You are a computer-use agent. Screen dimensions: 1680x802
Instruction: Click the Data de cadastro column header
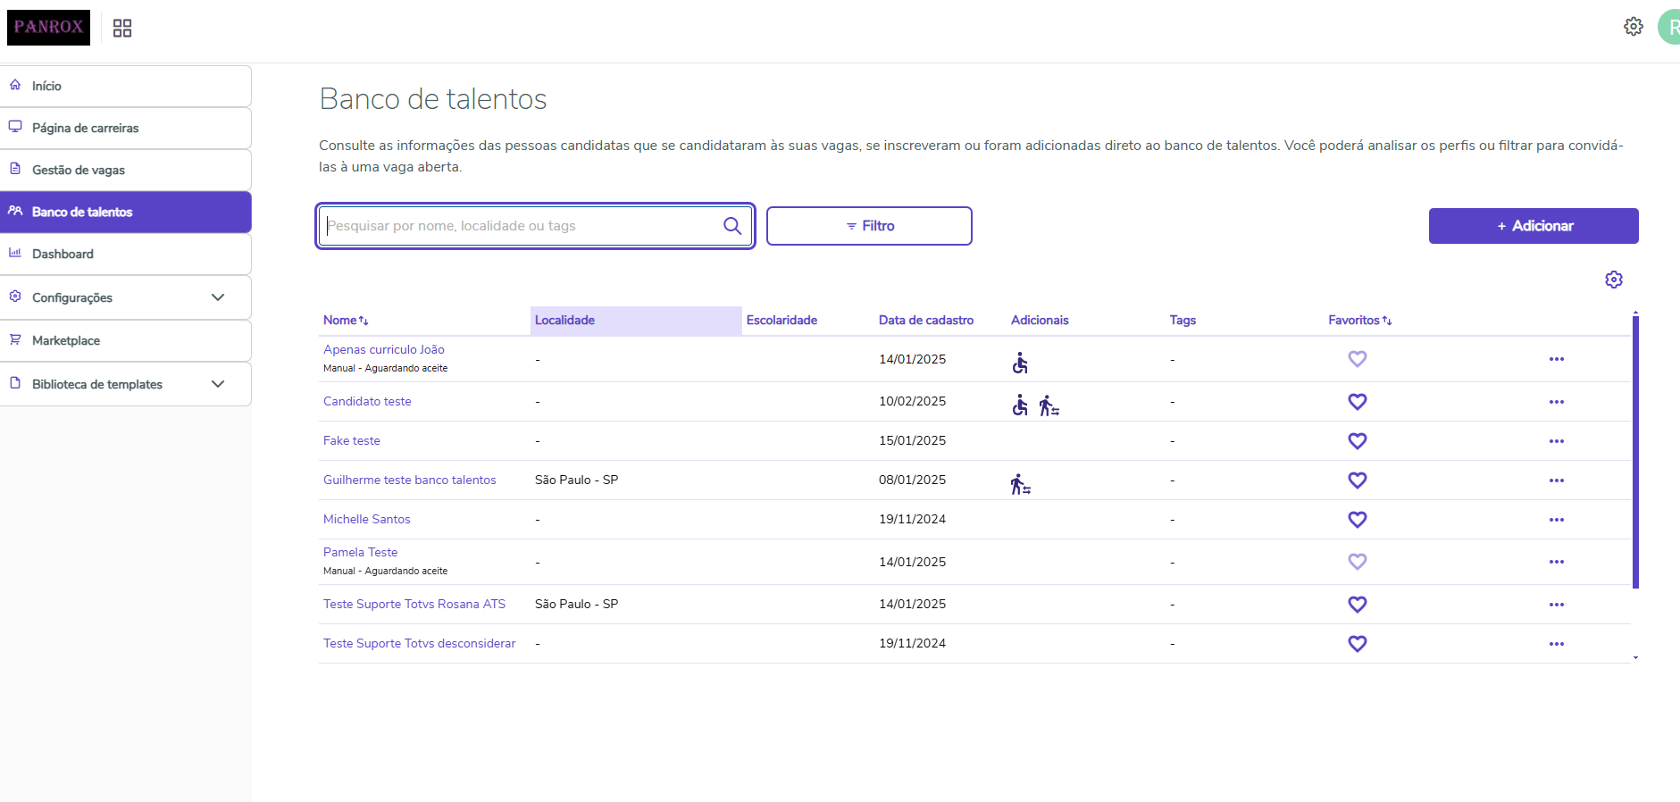(x=926, y=320)
